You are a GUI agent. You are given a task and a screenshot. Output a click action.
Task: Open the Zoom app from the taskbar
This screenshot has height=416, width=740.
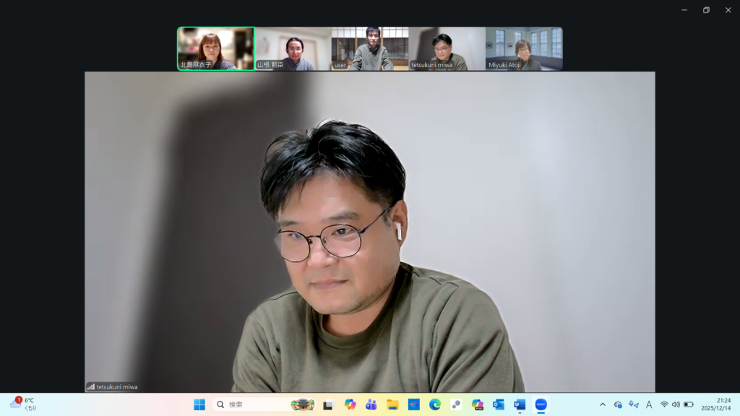(x=541, y=404)
